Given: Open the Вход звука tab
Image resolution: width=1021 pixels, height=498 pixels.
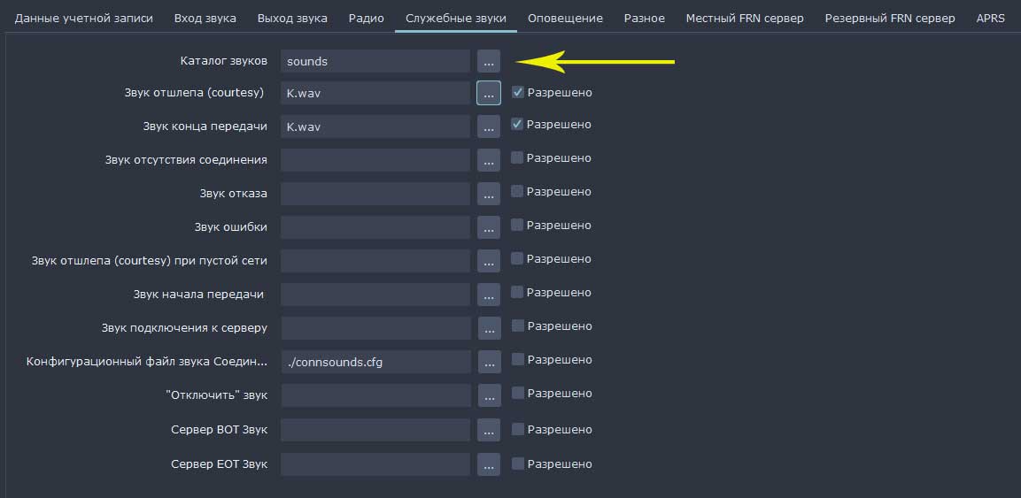Looking at the screenshot, I should [x=205, y=18].
